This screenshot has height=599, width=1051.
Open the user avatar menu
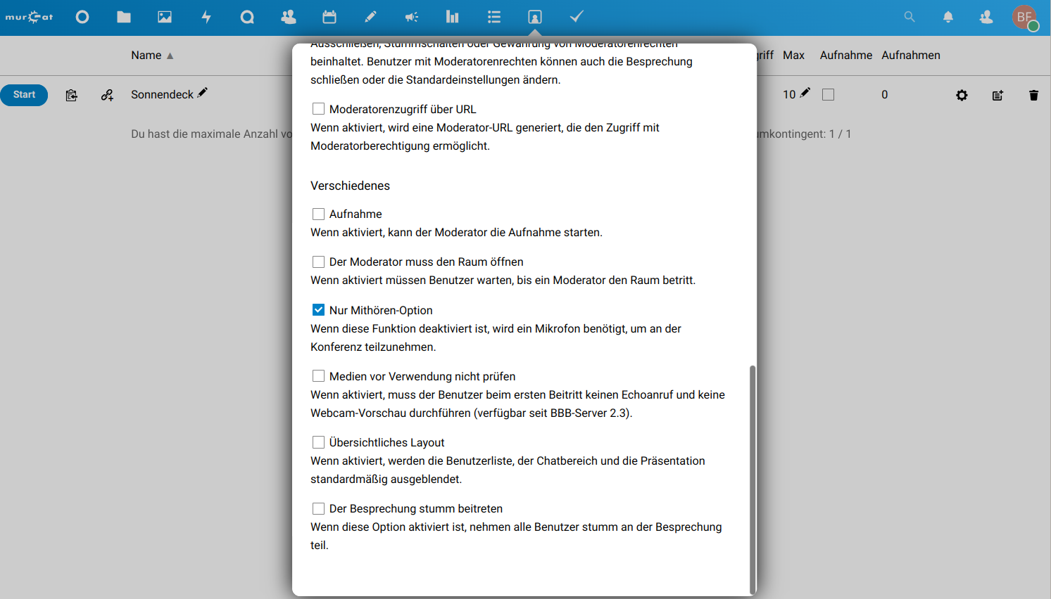pyautogui.click(x=1024, y=17)
